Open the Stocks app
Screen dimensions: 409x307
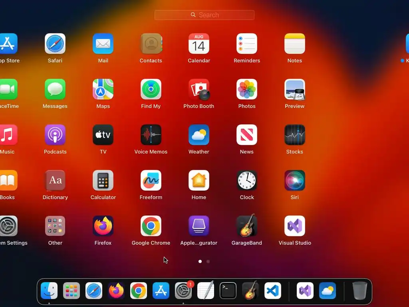pyautogui.click(x=295, y=135)
